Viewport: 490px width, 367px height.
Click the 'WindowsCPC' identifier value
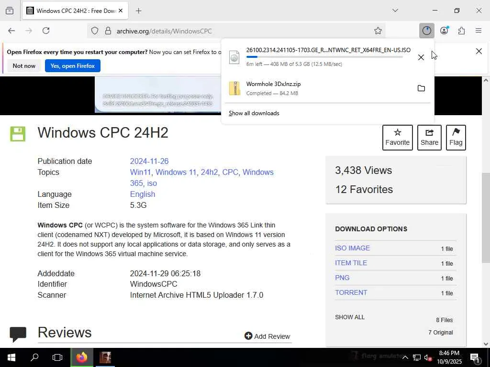tap(154, 284)
